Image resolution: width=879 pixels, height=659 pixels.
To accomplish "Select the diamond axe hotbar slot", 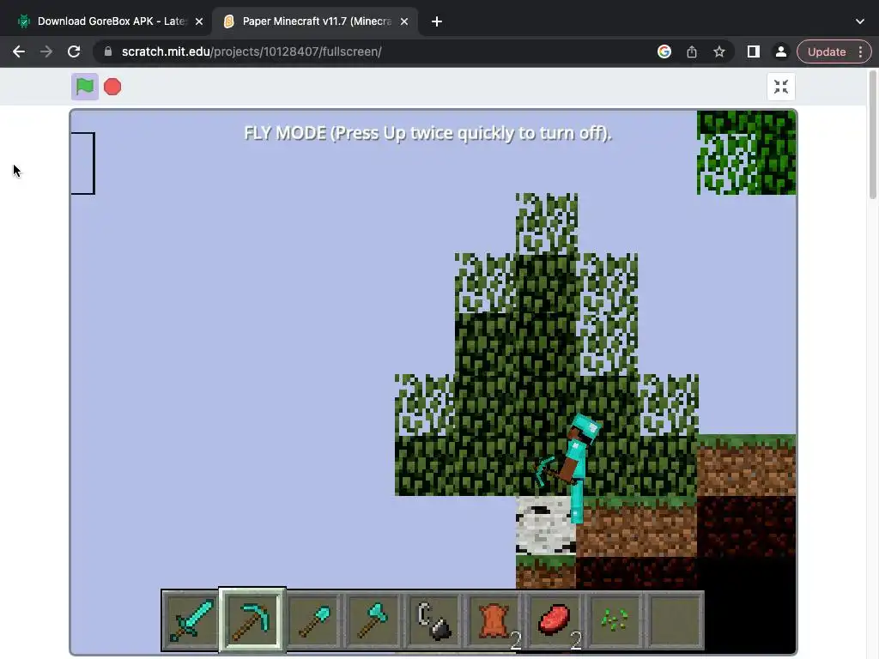I will (x=373, y=620).
